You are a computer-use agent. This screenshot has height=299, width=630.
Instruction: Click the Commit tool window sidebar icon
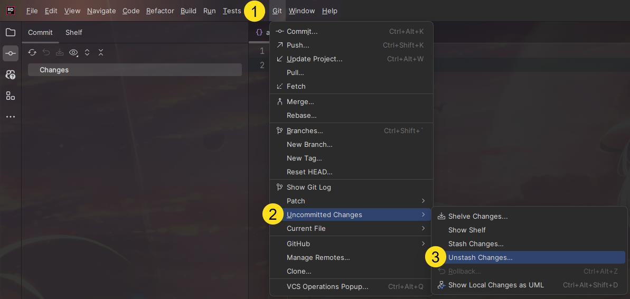(11, 53)
